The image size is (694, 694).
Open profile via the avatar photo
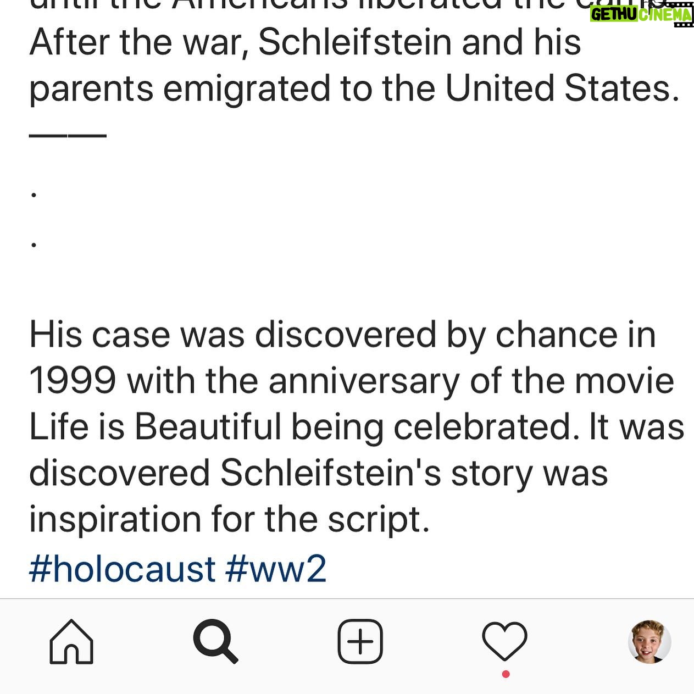(x=649, y=641)
